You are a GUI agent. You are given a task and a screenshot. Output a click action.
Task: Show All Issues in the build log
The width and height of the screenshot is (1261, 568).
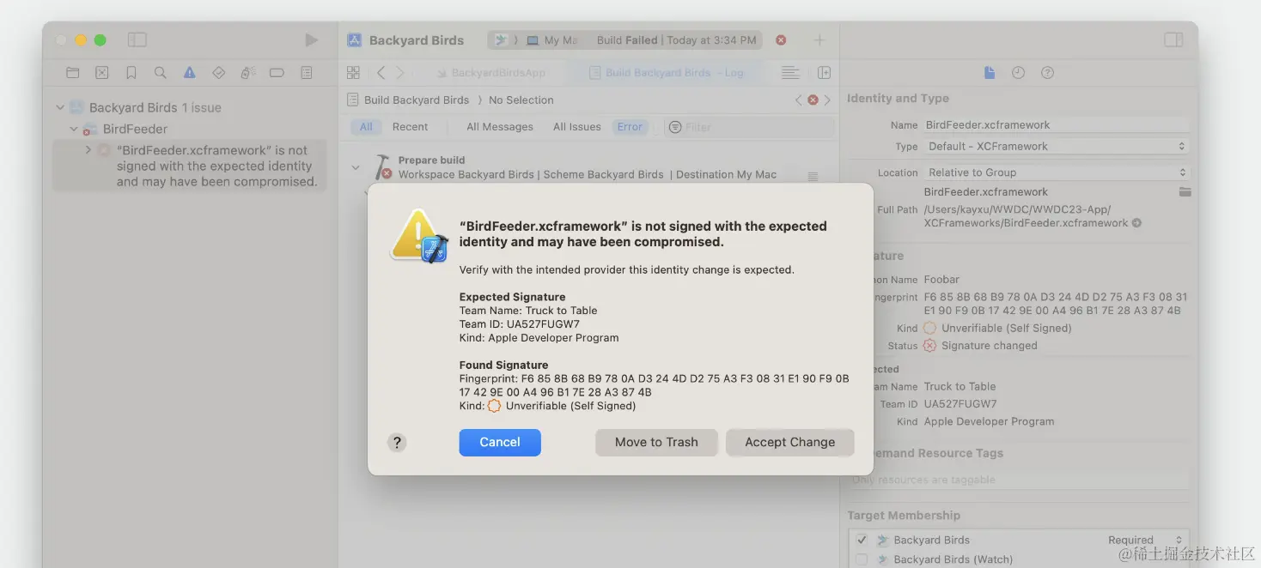click(x=577, y=127)
